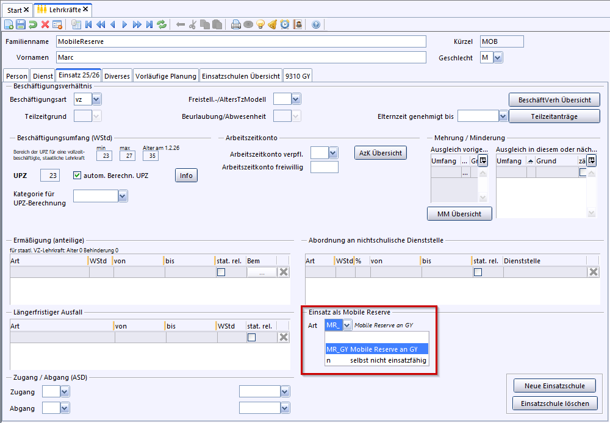This screenshot has height=423, width=610.
Task: Open the 9310 GY tab
Action: point(298,76)
